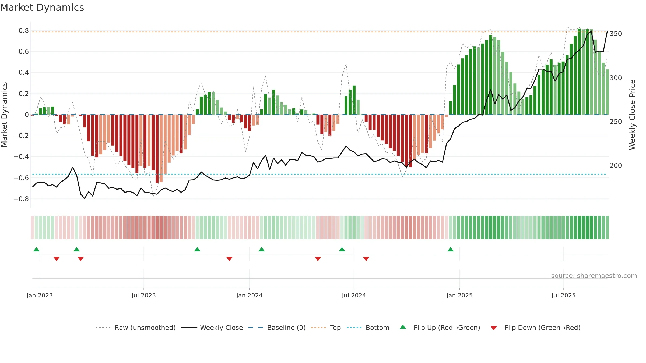Toggle Flip Down (Green→Red) legend entry
This screenshot has height=363, width=646.
pos(535,328)
